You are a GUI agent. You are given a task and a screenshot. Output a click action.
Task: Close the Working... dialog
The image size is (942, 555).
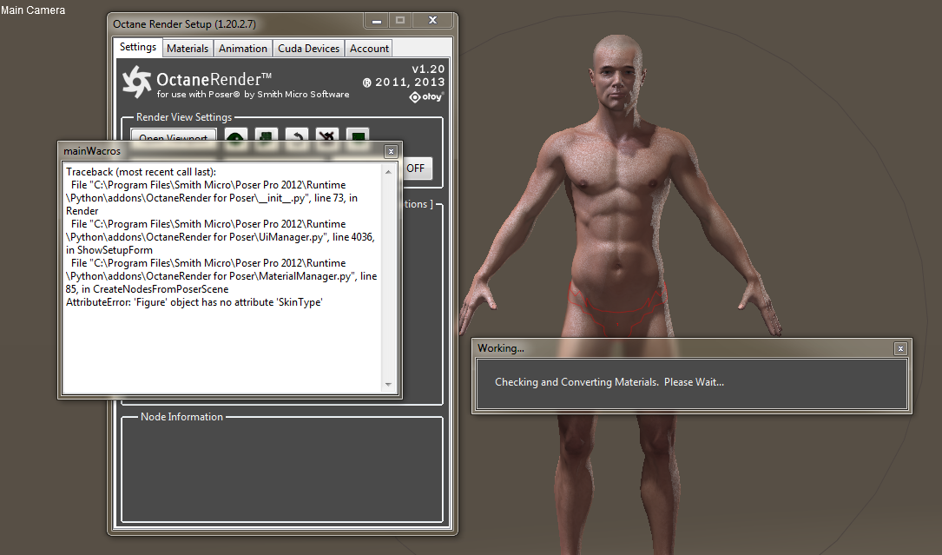click(900, 348)
